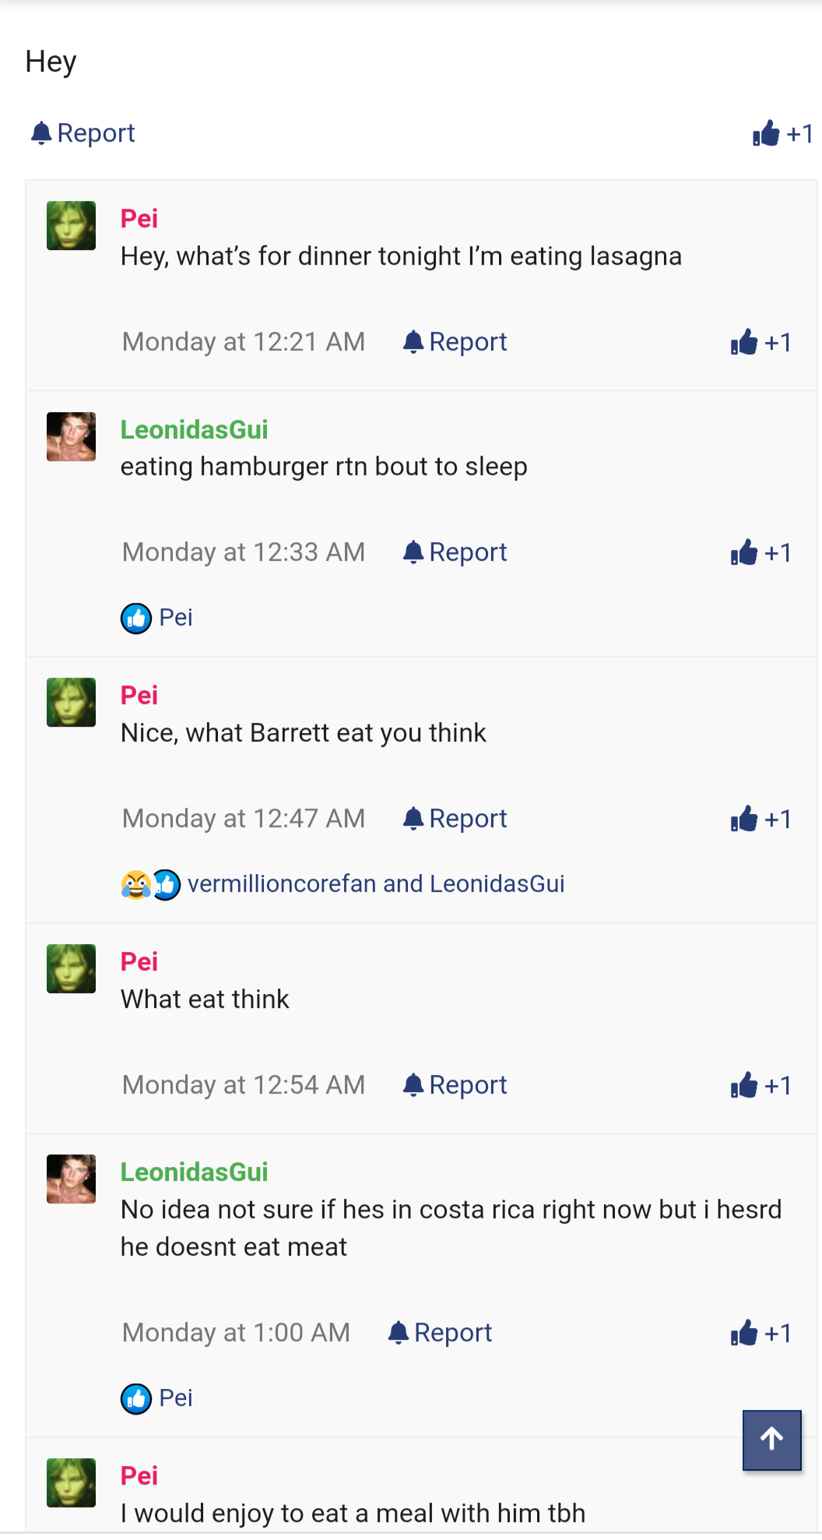Report Pei's 12:21 AM lasagna comment

(455, 342)
